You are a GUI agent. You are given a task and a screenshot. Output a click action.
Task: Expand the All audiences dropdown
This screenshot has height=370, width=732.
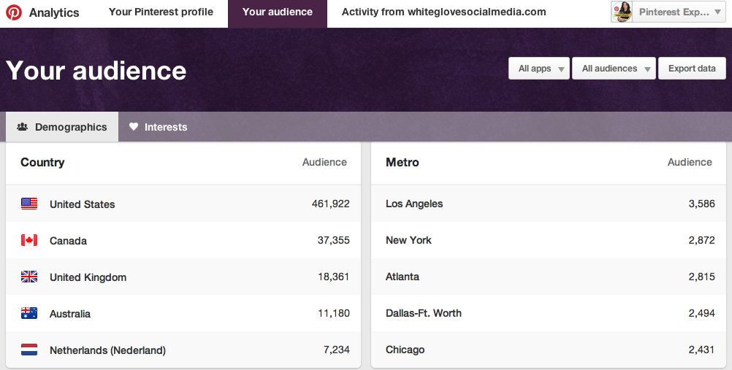click(614, 69)
